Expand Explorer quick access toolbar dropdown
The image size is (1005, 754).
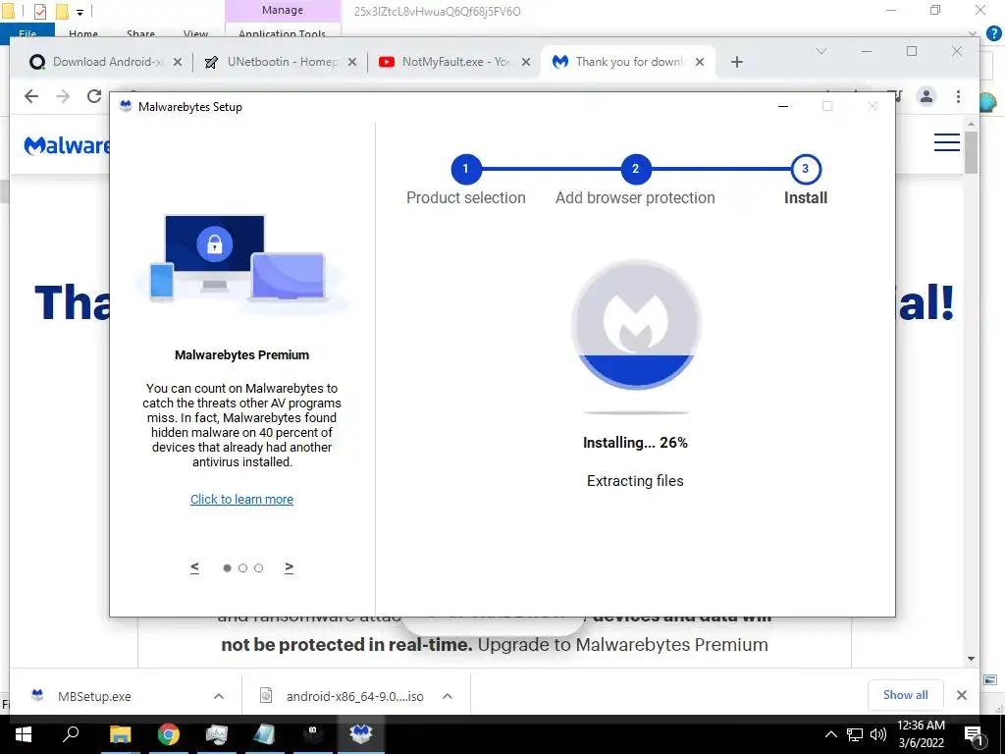(x=79, y=12)
